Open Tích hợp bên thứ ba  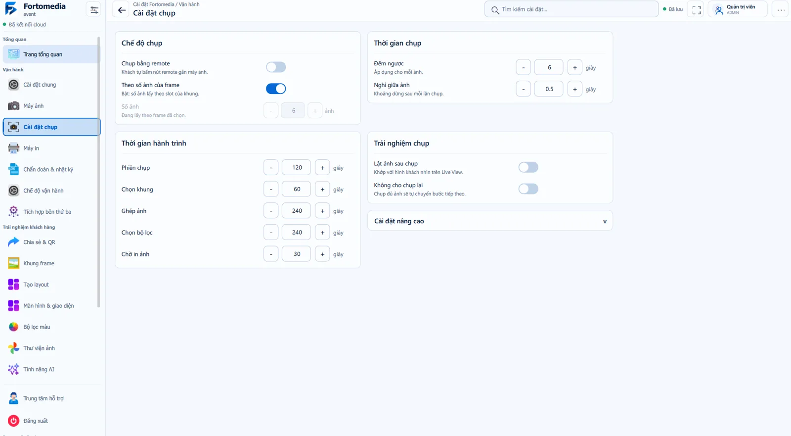point(51,212)
